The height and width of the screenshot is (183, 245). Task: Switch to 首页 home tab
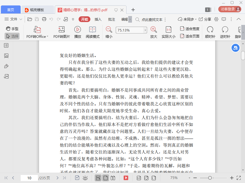(x=11, y=10)
